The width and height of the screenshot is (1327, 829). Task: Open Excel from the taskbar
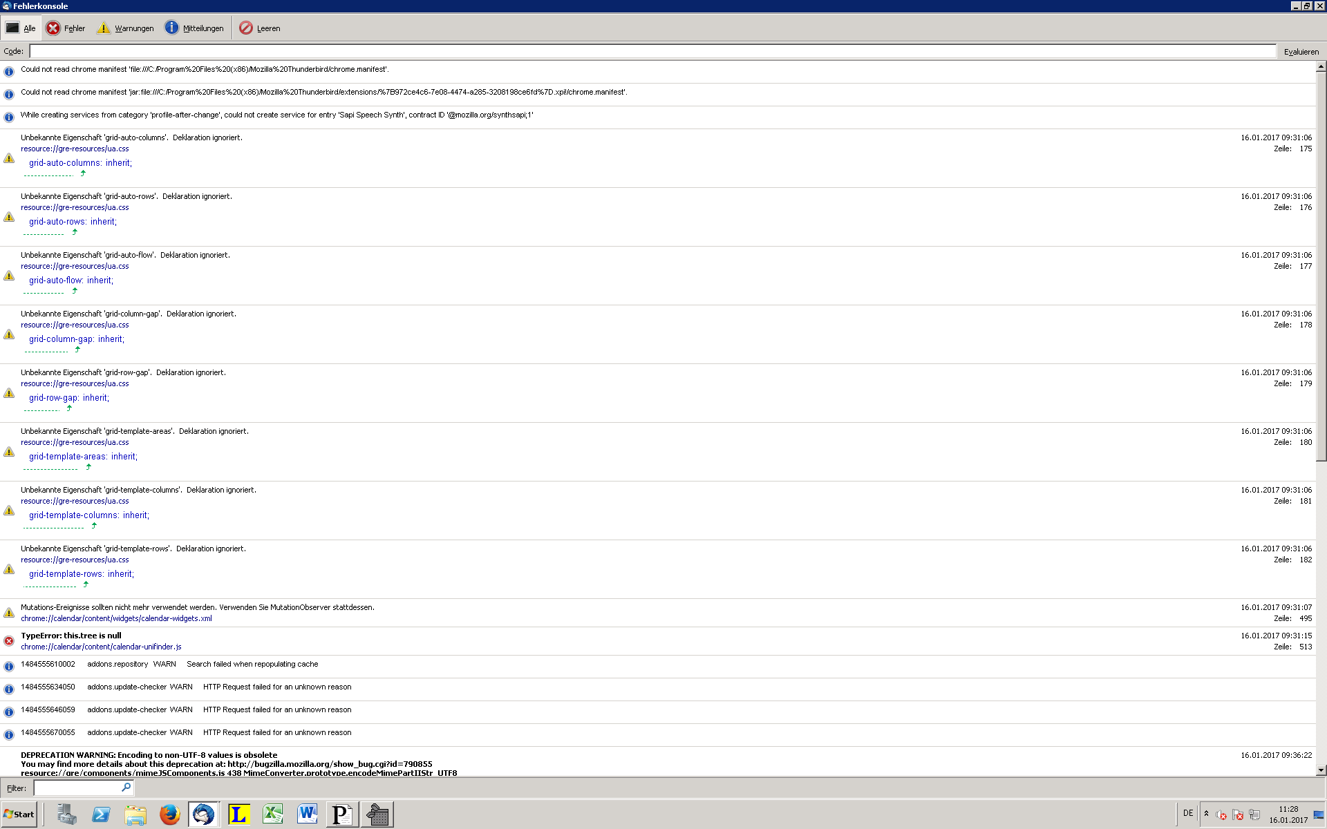[273, 814]
